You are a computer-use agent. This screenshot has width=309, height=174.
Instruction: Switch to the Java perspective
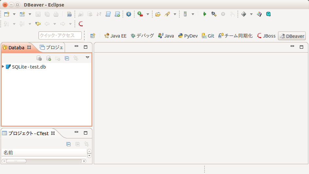tap(166, 36)
